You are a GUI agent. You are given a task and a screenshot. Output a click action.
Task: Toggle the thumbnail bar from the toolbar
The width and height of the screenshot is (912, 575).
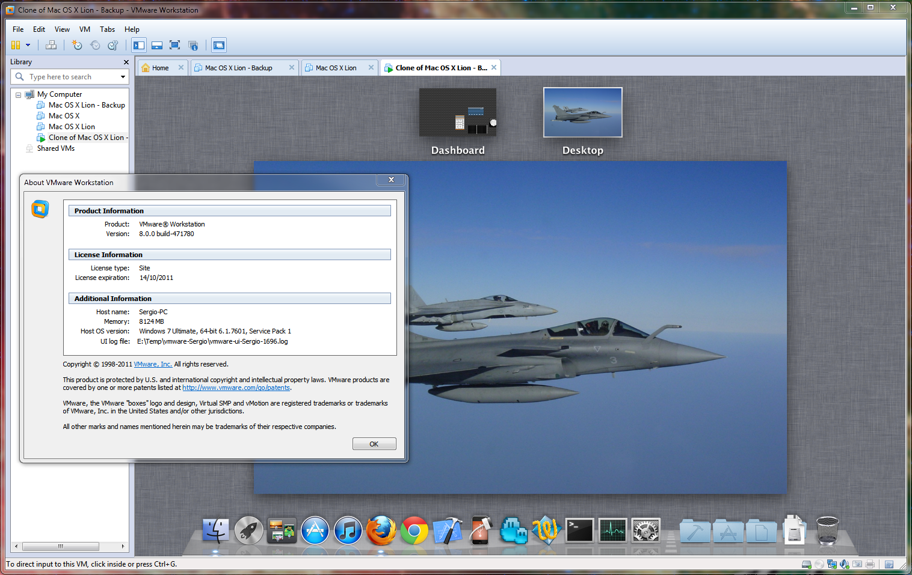click(157, 45)
